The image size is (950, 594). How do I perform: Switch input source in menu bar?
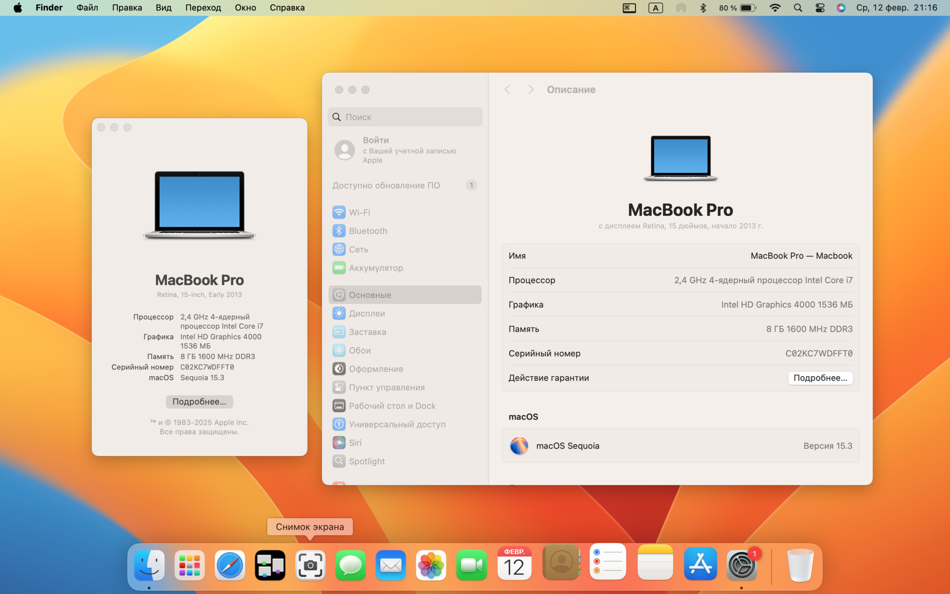click(x=655, y=8)
